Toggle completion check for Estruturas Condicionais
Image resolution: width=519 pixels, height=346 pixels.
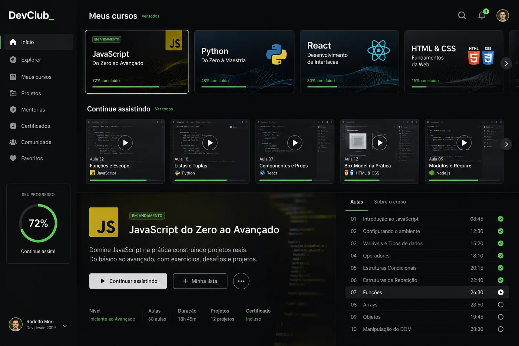500,268
